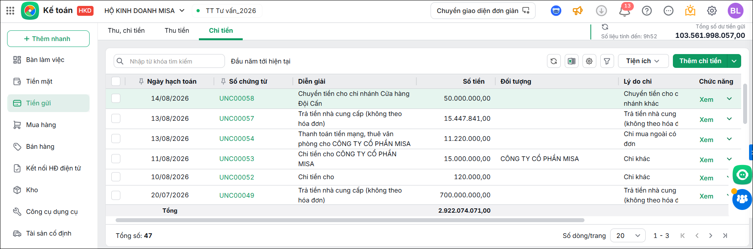Viewport: 753px width, 249px height.
Task: Go to the first page
Action: [x=683, y=236]
